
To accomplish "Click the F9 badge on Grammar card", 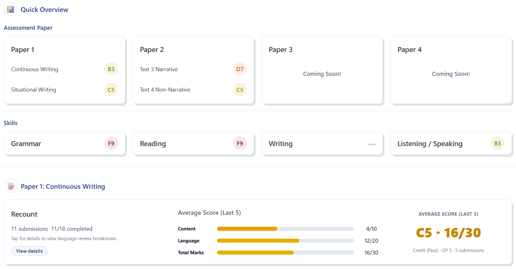I will pyautogui.click(x=111, y=143).
